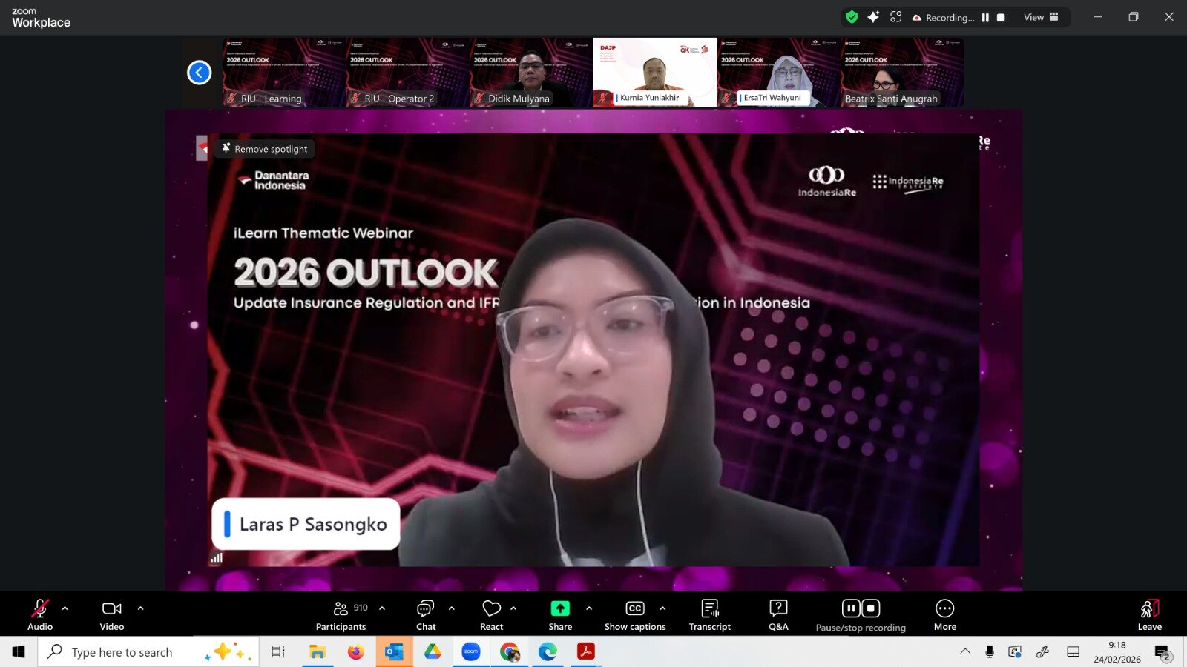
Task: Click the green Share screen icon
Action: coord(560,608)
